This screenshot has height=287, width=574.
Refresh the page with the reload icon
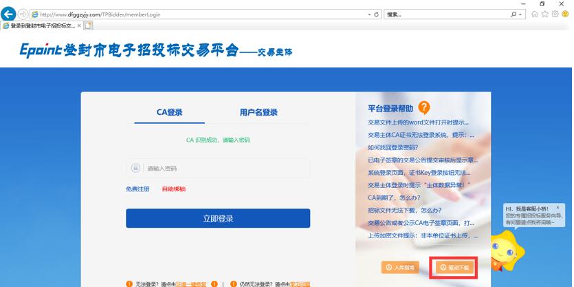coord(376,14)
